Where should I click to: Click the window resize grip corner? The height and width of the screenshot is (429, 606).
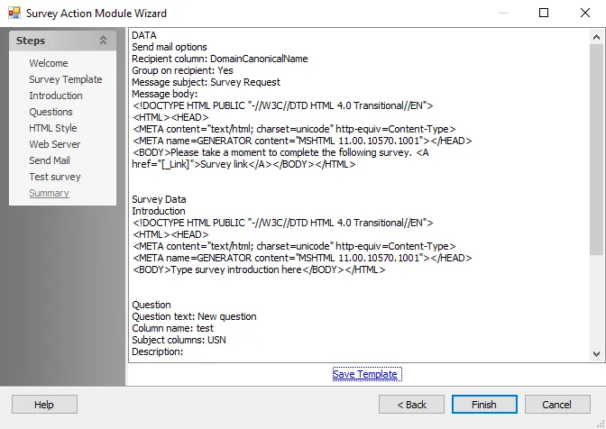[x=601, y=424]
